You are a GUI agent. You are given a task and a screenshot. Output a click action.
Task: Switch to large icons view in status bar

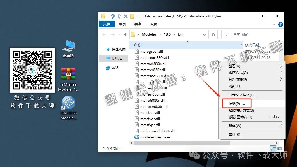279,149
